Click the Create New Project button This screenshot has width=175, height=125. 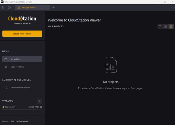tap(22, 34)
